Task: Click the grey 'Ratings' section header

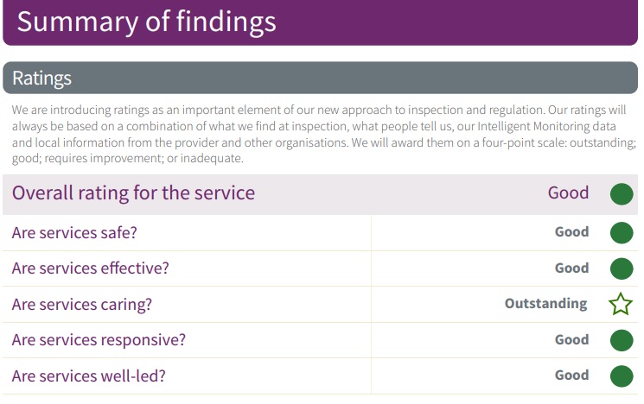Action: tap(321, 78)
